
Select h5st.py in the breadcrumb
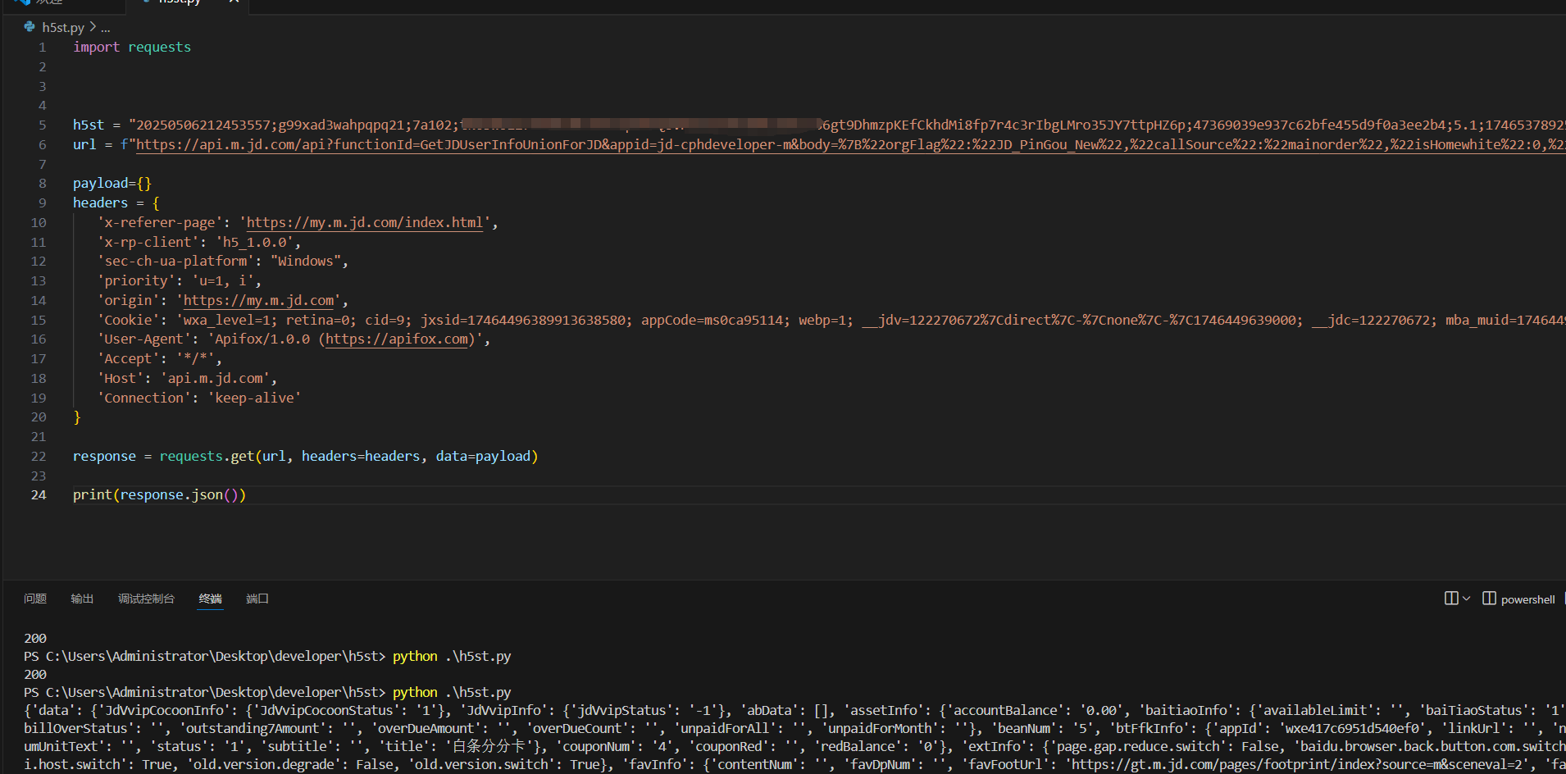[x=63, y=28]
